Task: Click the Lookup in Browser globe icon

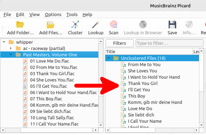Action: coord(143,24)
